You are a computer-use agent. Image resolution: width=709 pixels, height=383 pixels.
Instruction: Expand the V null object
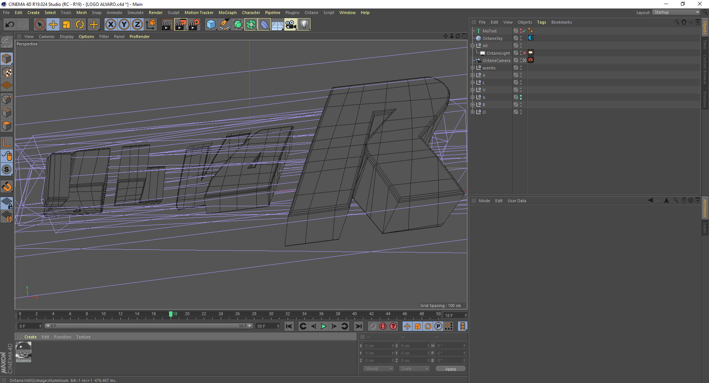click(472, 90)
